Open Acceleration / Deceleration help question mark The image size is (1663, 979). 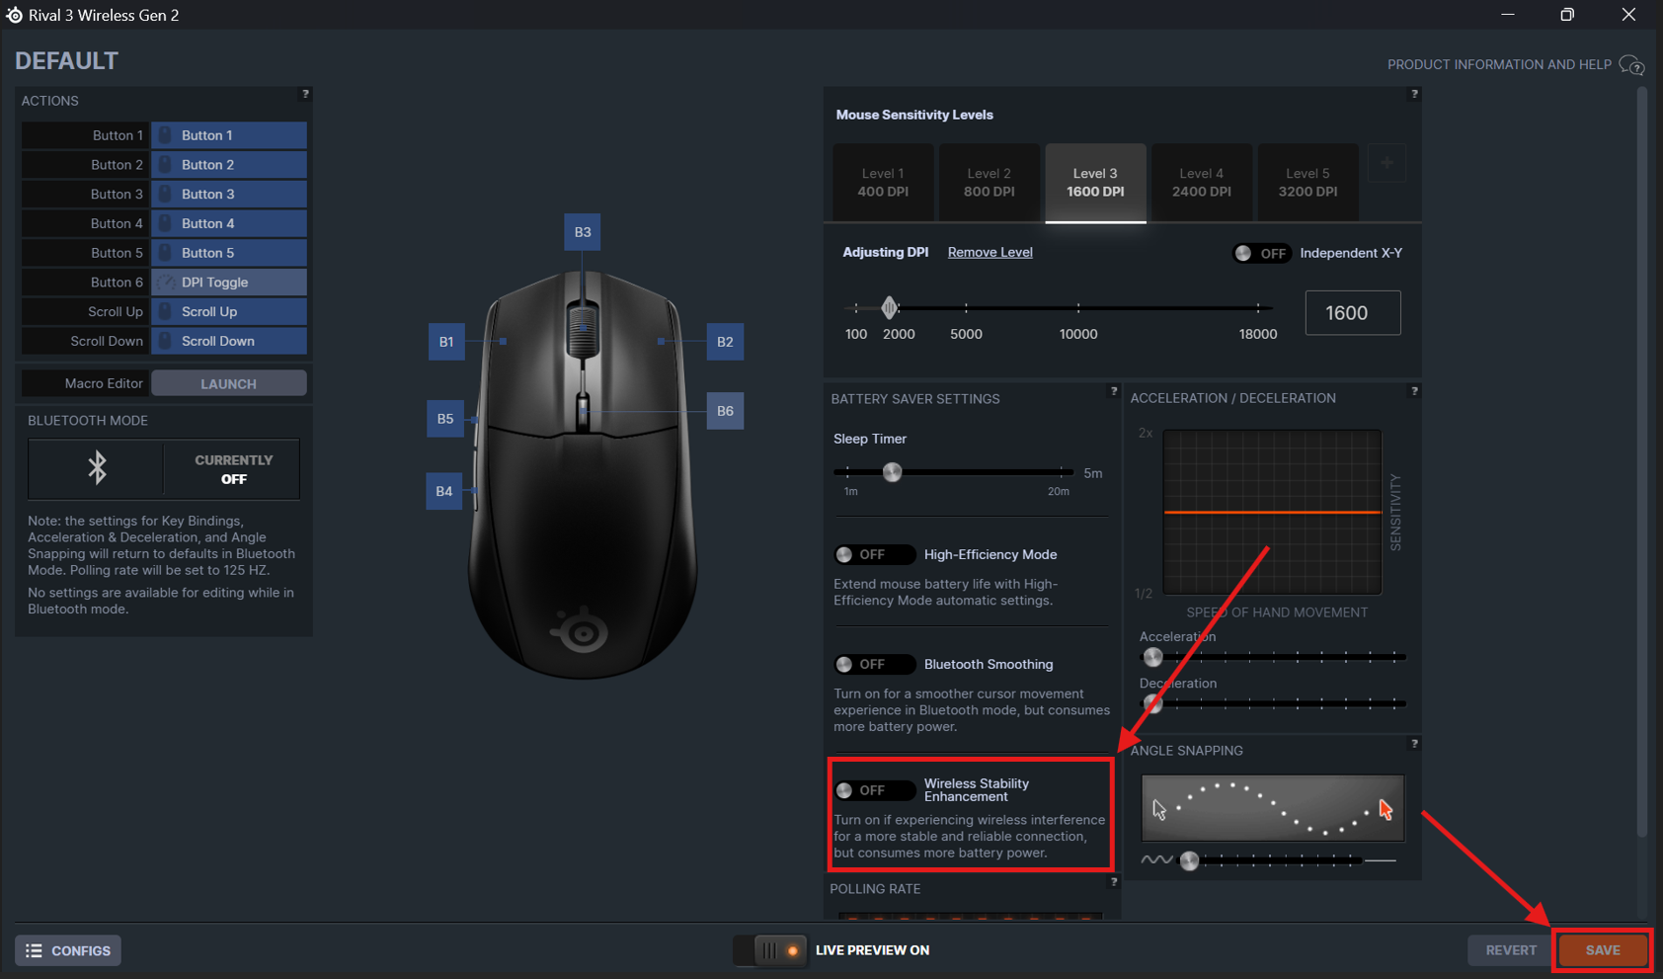[1414, 391]
